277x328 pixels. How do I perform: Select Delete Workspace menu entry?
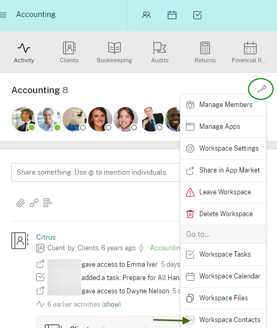click(x=223, y=214)
